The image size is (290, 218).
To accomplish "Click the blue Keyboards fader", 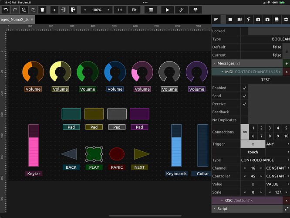I will (176, 146).
